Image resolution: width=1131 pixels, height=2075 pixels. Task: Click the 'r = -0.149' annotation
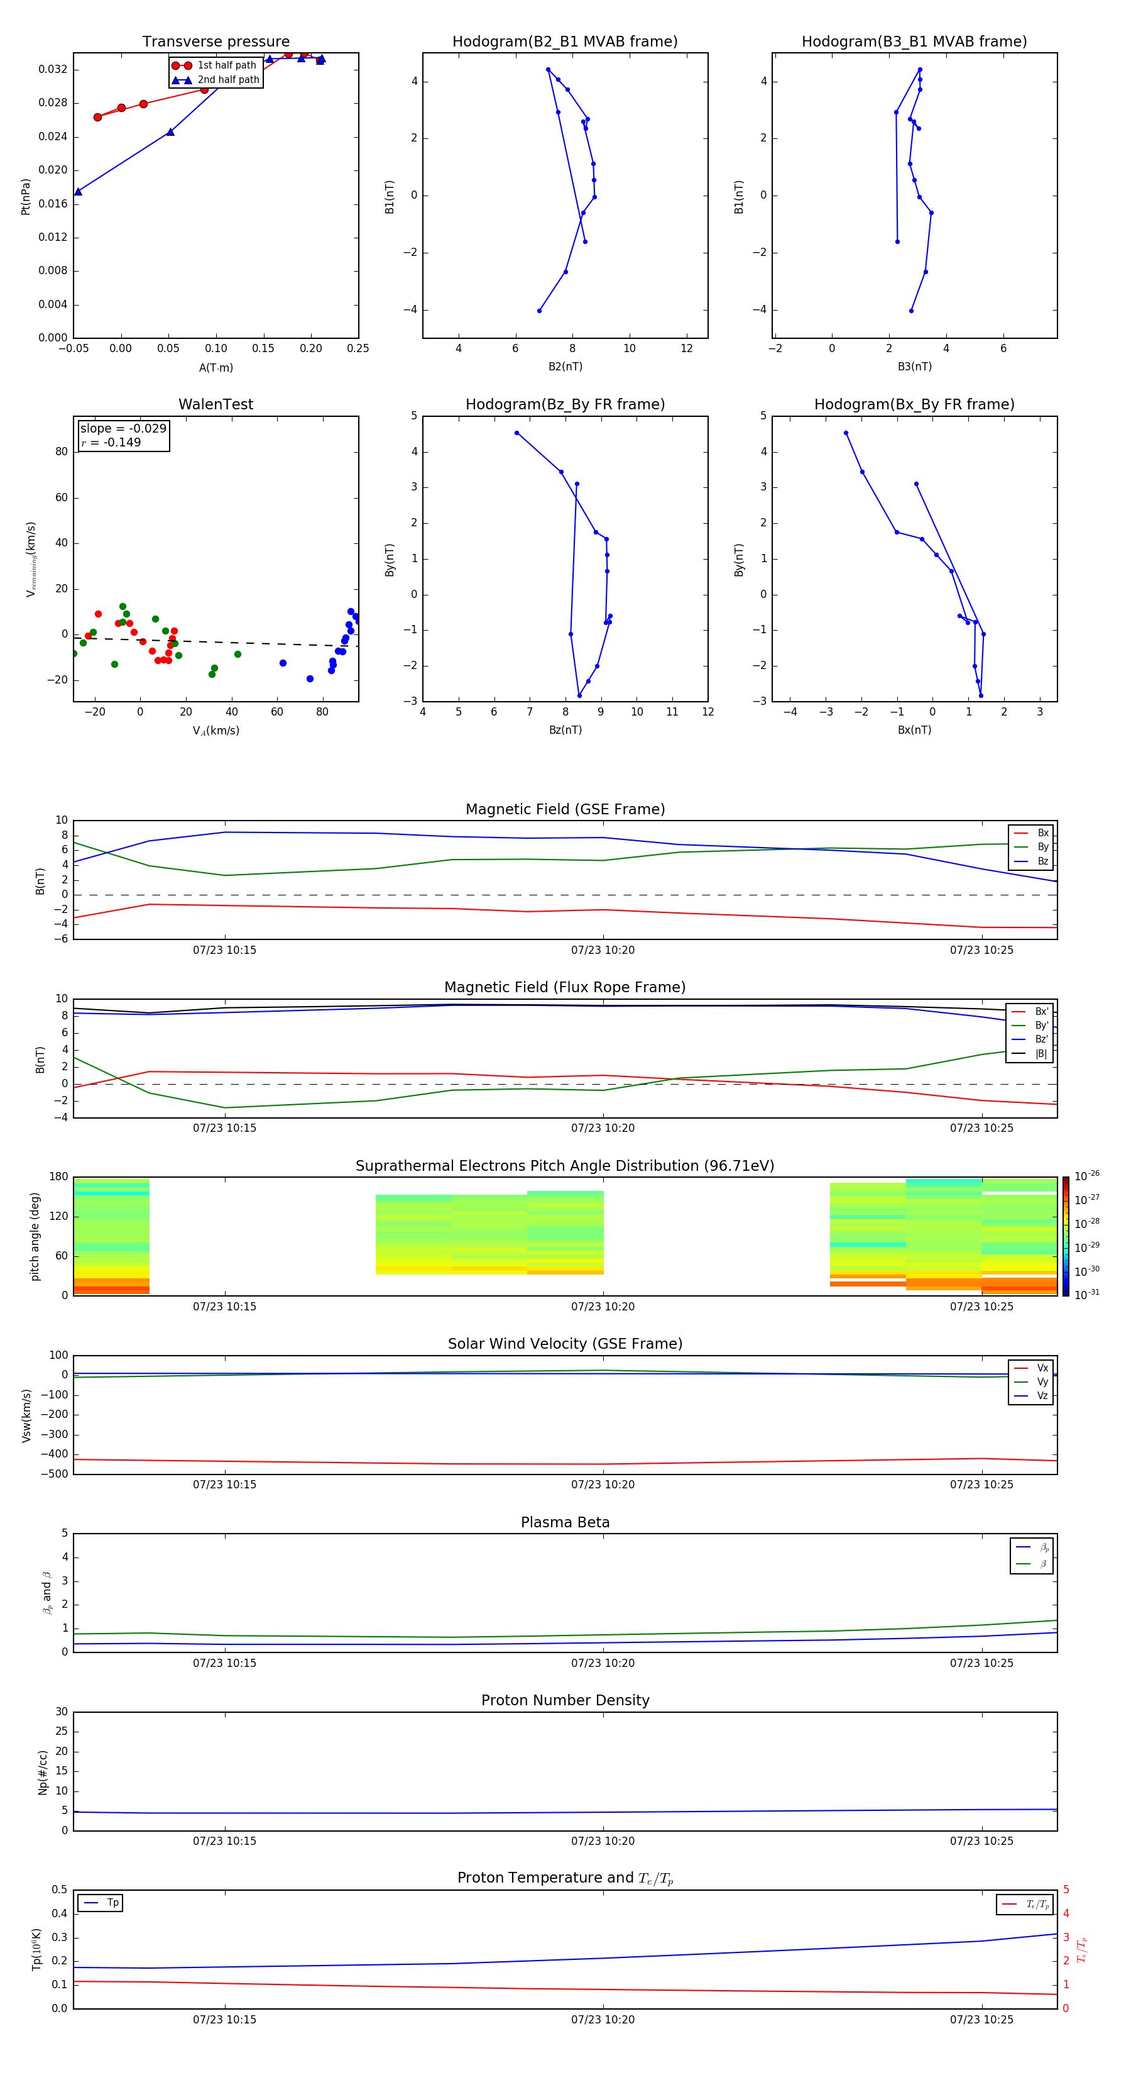tap(111, 442)
